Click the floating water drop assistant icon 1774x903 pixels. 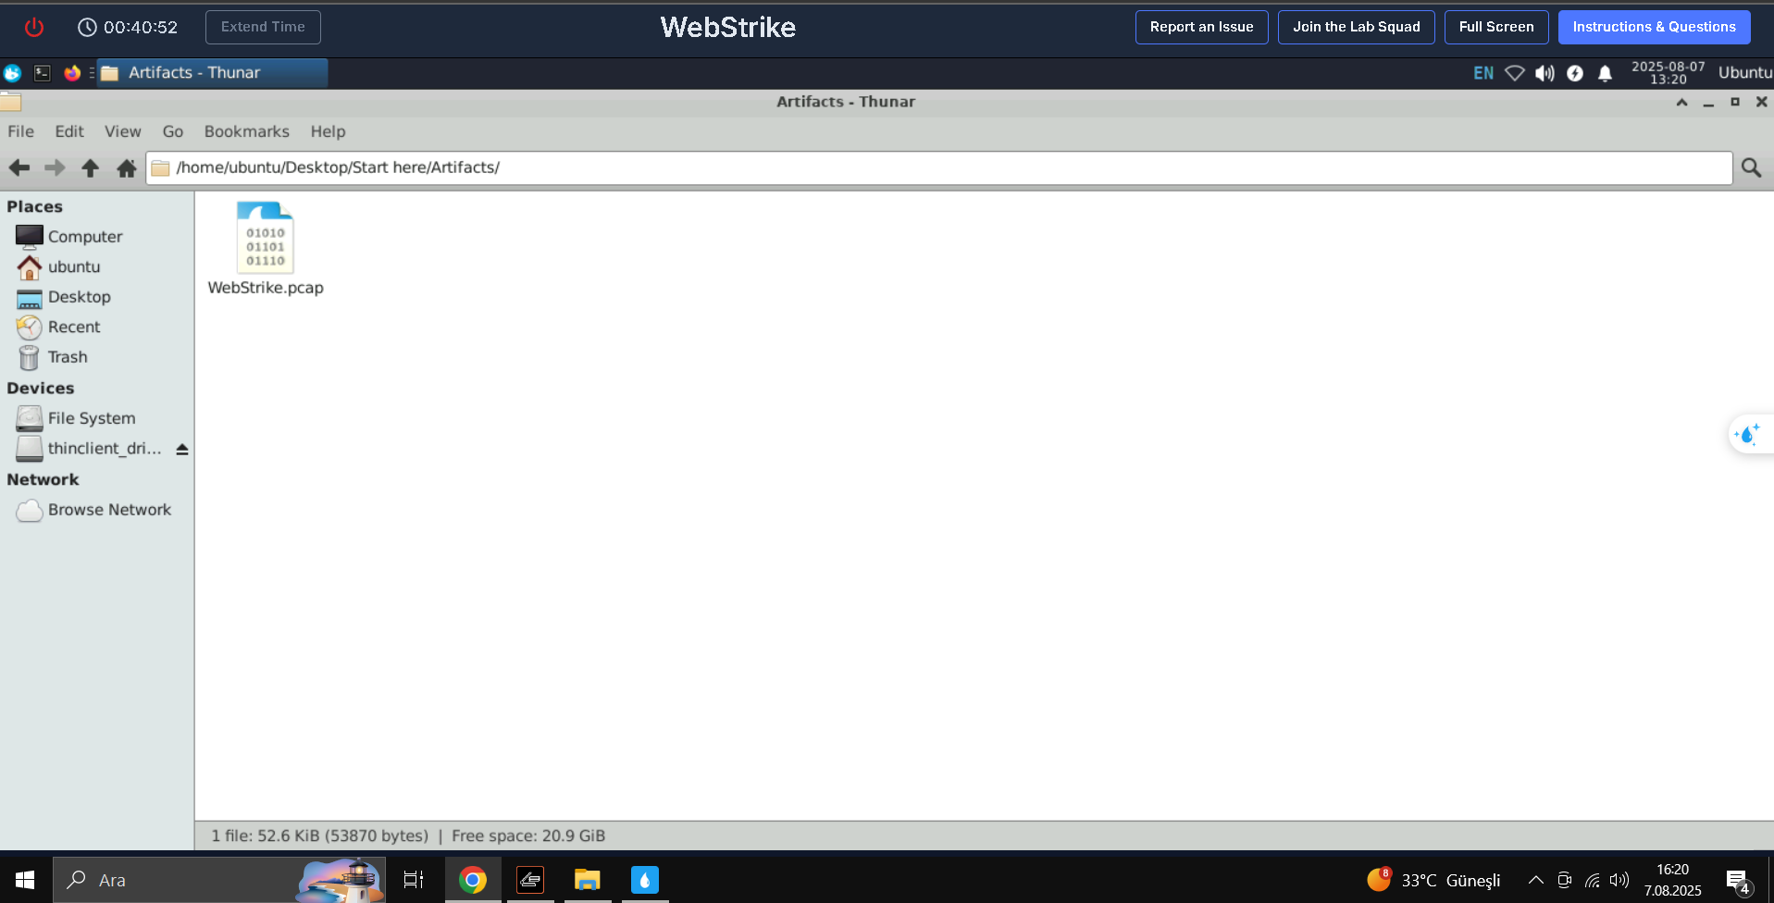click(1747, 434)
